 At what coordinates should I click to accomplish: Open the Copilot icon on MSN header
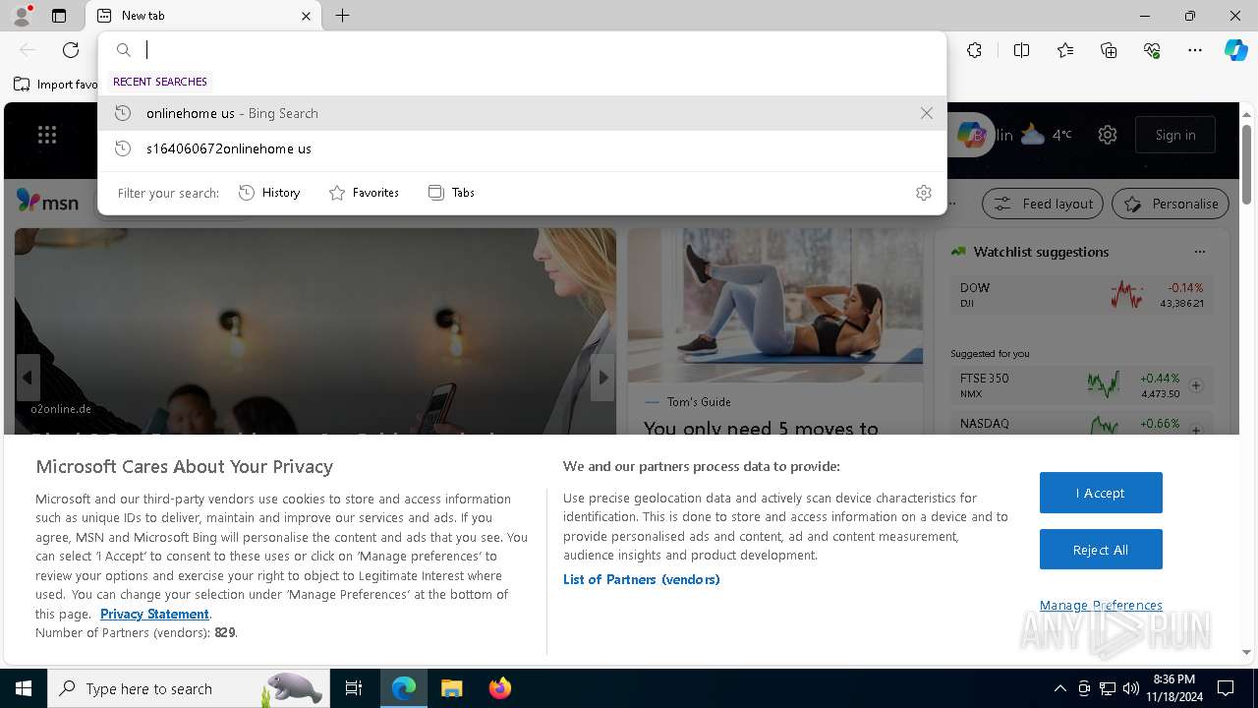coord(971,135)
